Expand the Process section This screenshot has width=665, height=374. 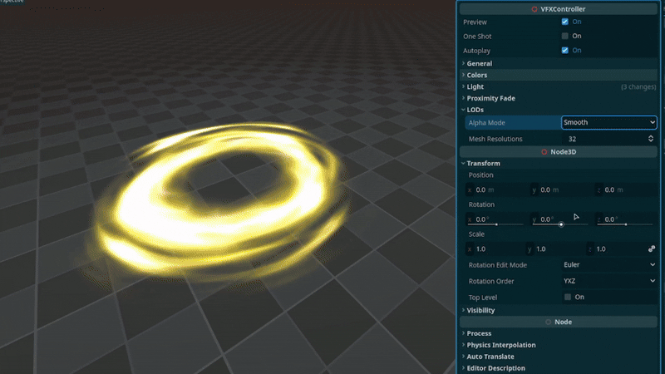(x=559, y=333)
